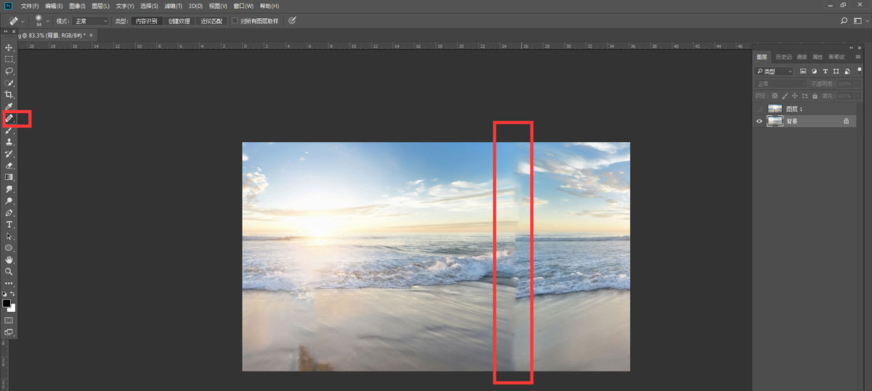Select the 图层 1 layer thumbnail
The height and width of the screenshot is (391, 872).
click(775, 109)
